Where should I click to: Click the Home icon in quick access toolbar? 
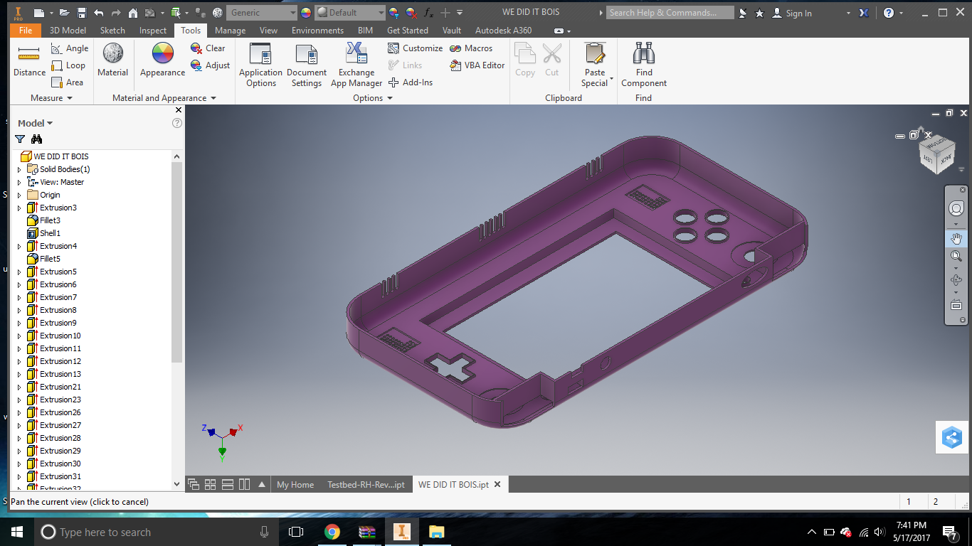pyautogui.click(x=133, y=13)
